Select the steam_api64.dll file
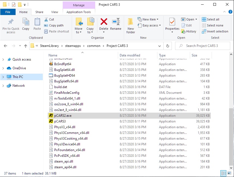 [x=129, y=167]
